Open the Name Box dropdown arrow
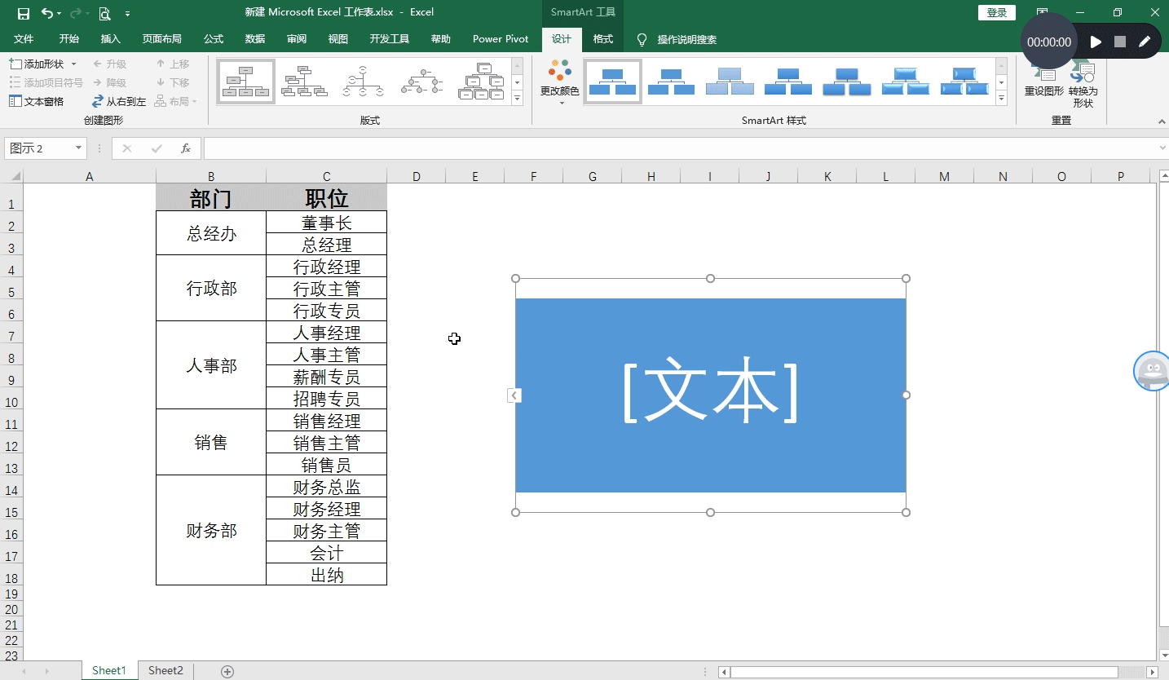Viewport: 1169px width, 680px height. pos(78,148)
